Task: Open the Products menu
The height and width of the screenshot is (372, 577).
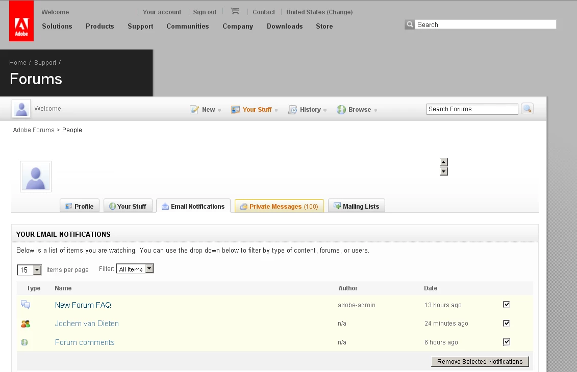Action: pyautogui.click(x=99, y=26)
